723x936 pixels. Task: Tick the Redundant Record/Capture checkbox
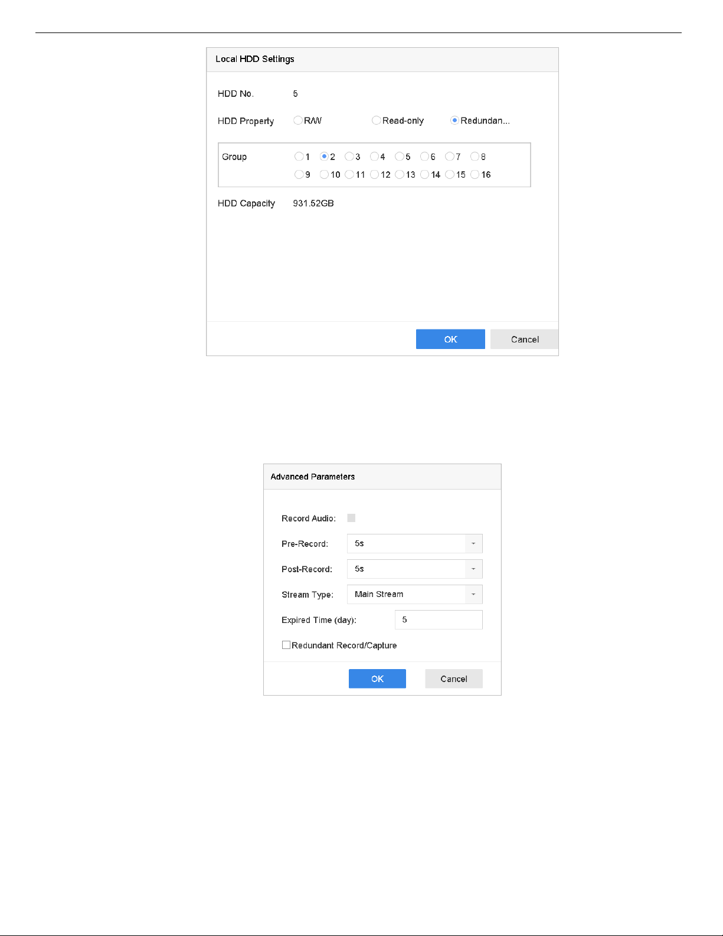pyautogui.click(x=286, y=645)
